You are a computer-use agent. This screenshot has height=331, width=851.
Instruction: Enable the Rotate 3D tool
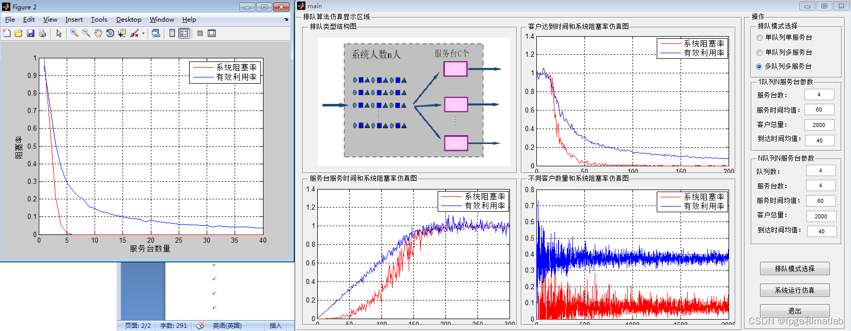[x=110, y=33]
